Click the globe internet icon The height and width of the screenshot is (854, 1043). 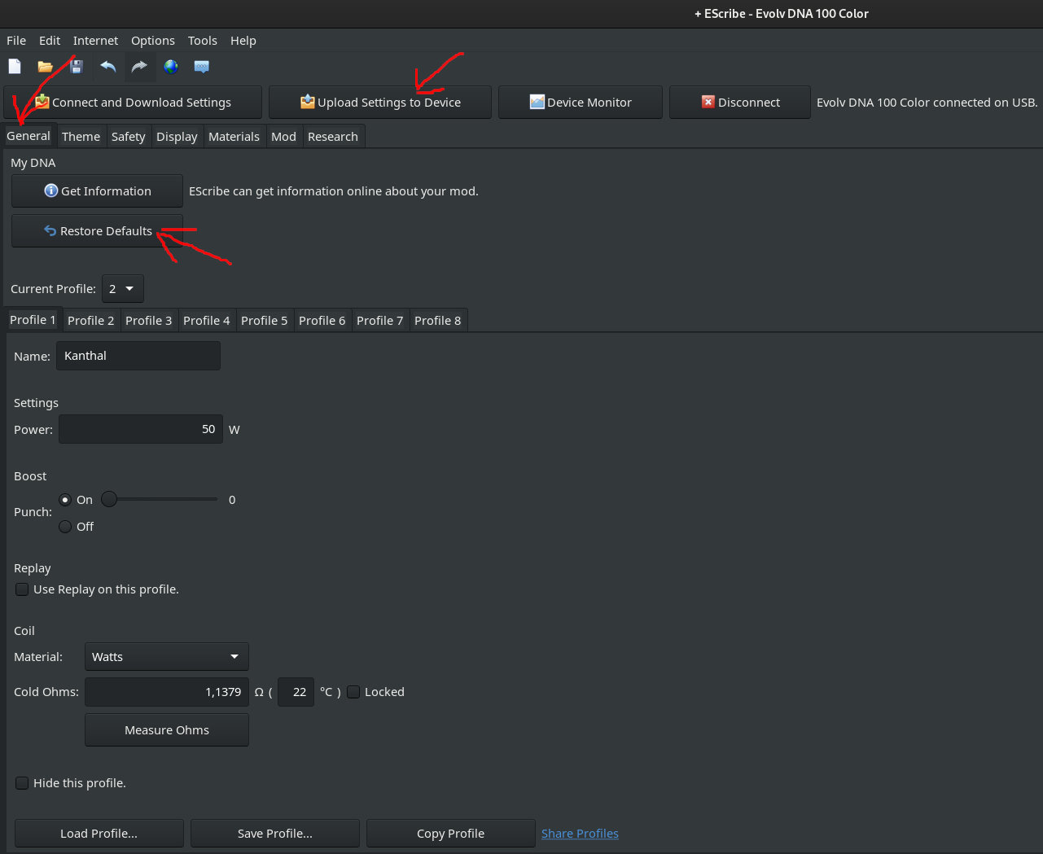pyautogui.click(x=171, y=67)
